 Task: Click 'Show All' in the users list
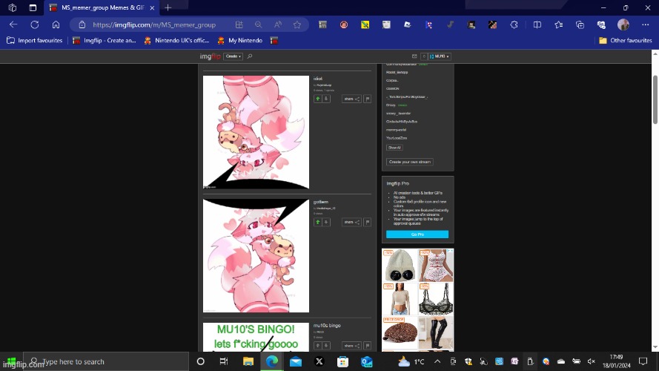(394, 148)
